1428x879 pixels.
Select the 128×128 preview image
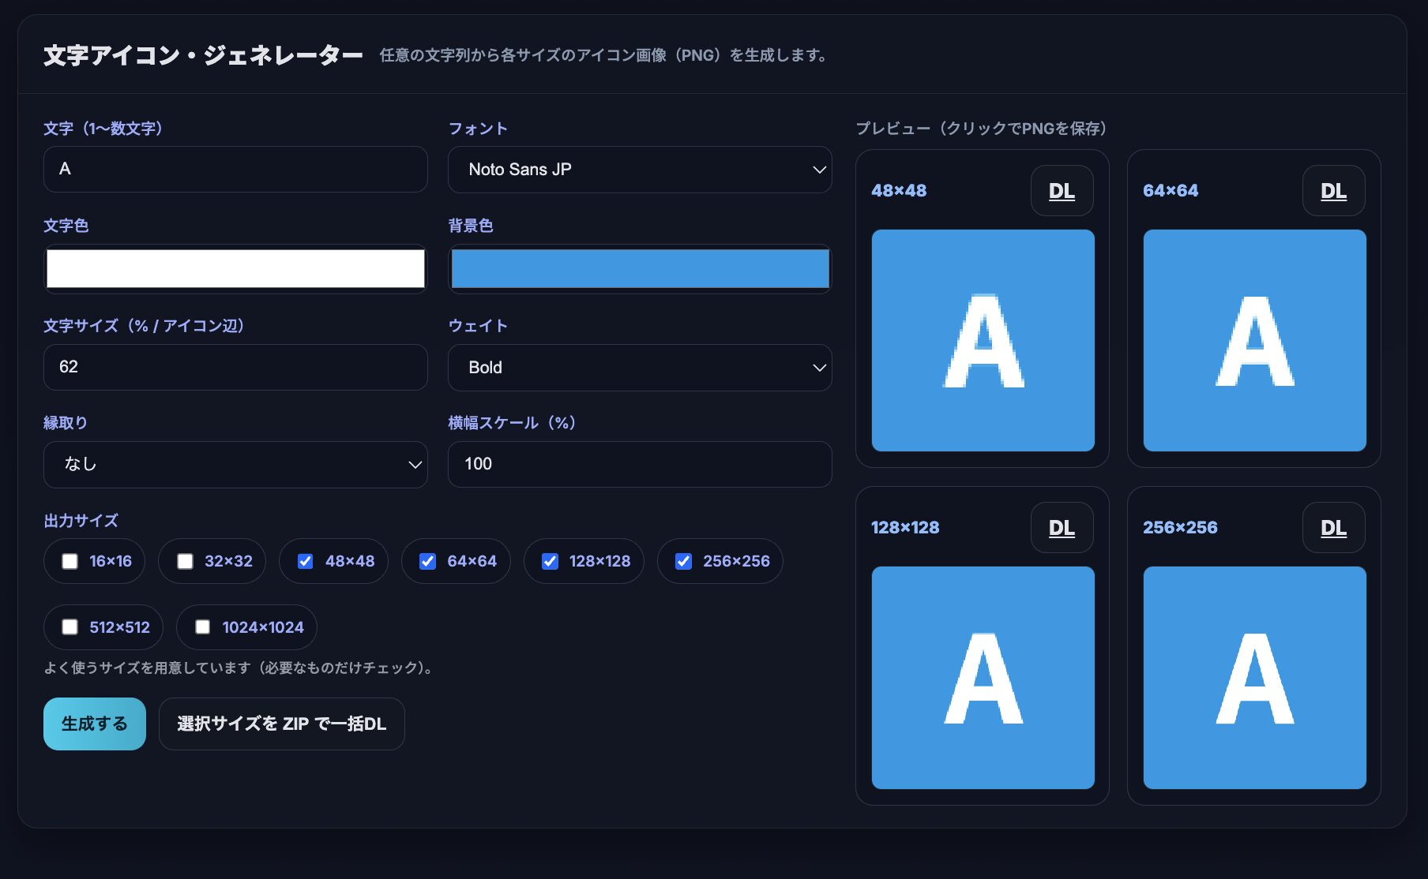[983, 678]
